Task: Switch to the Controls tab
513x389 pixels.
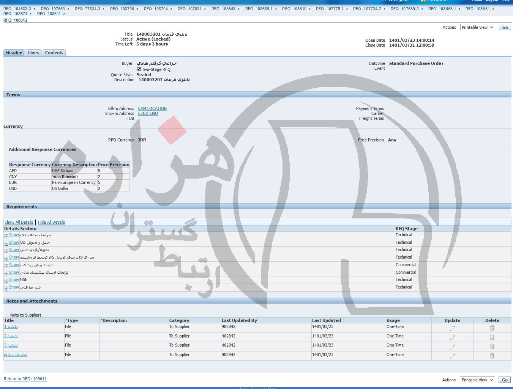Action: tap(54, 53)
